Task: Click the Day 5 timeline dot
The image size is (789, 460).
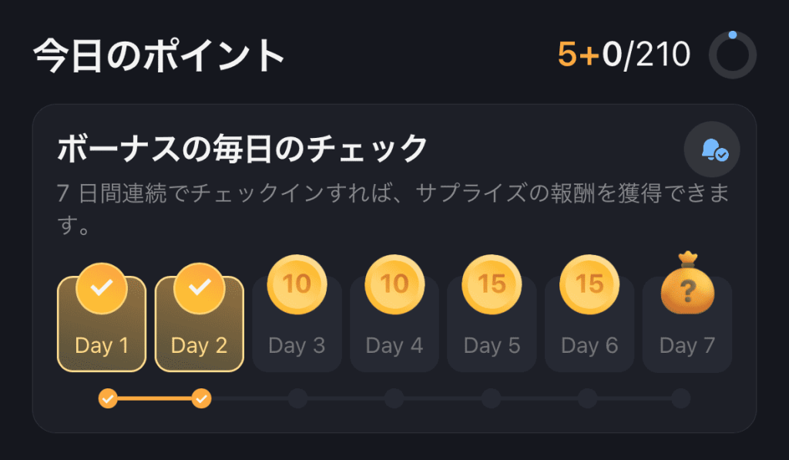Action: pos(491,398)
